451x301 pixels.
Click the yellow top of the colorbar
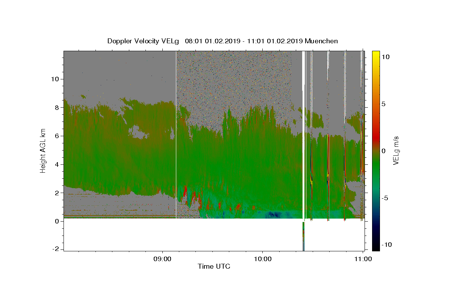[376, 55]
